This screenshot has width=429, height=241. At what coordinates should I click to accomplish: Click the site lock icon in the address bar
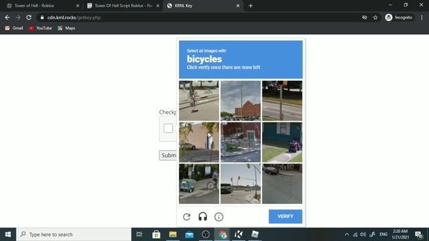point(42,17)
